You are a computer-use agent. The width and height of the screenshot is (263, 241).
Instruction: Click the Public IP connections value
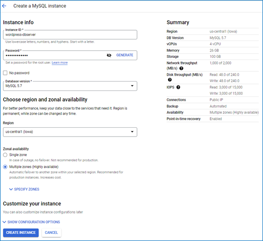(x=217, y=100)
